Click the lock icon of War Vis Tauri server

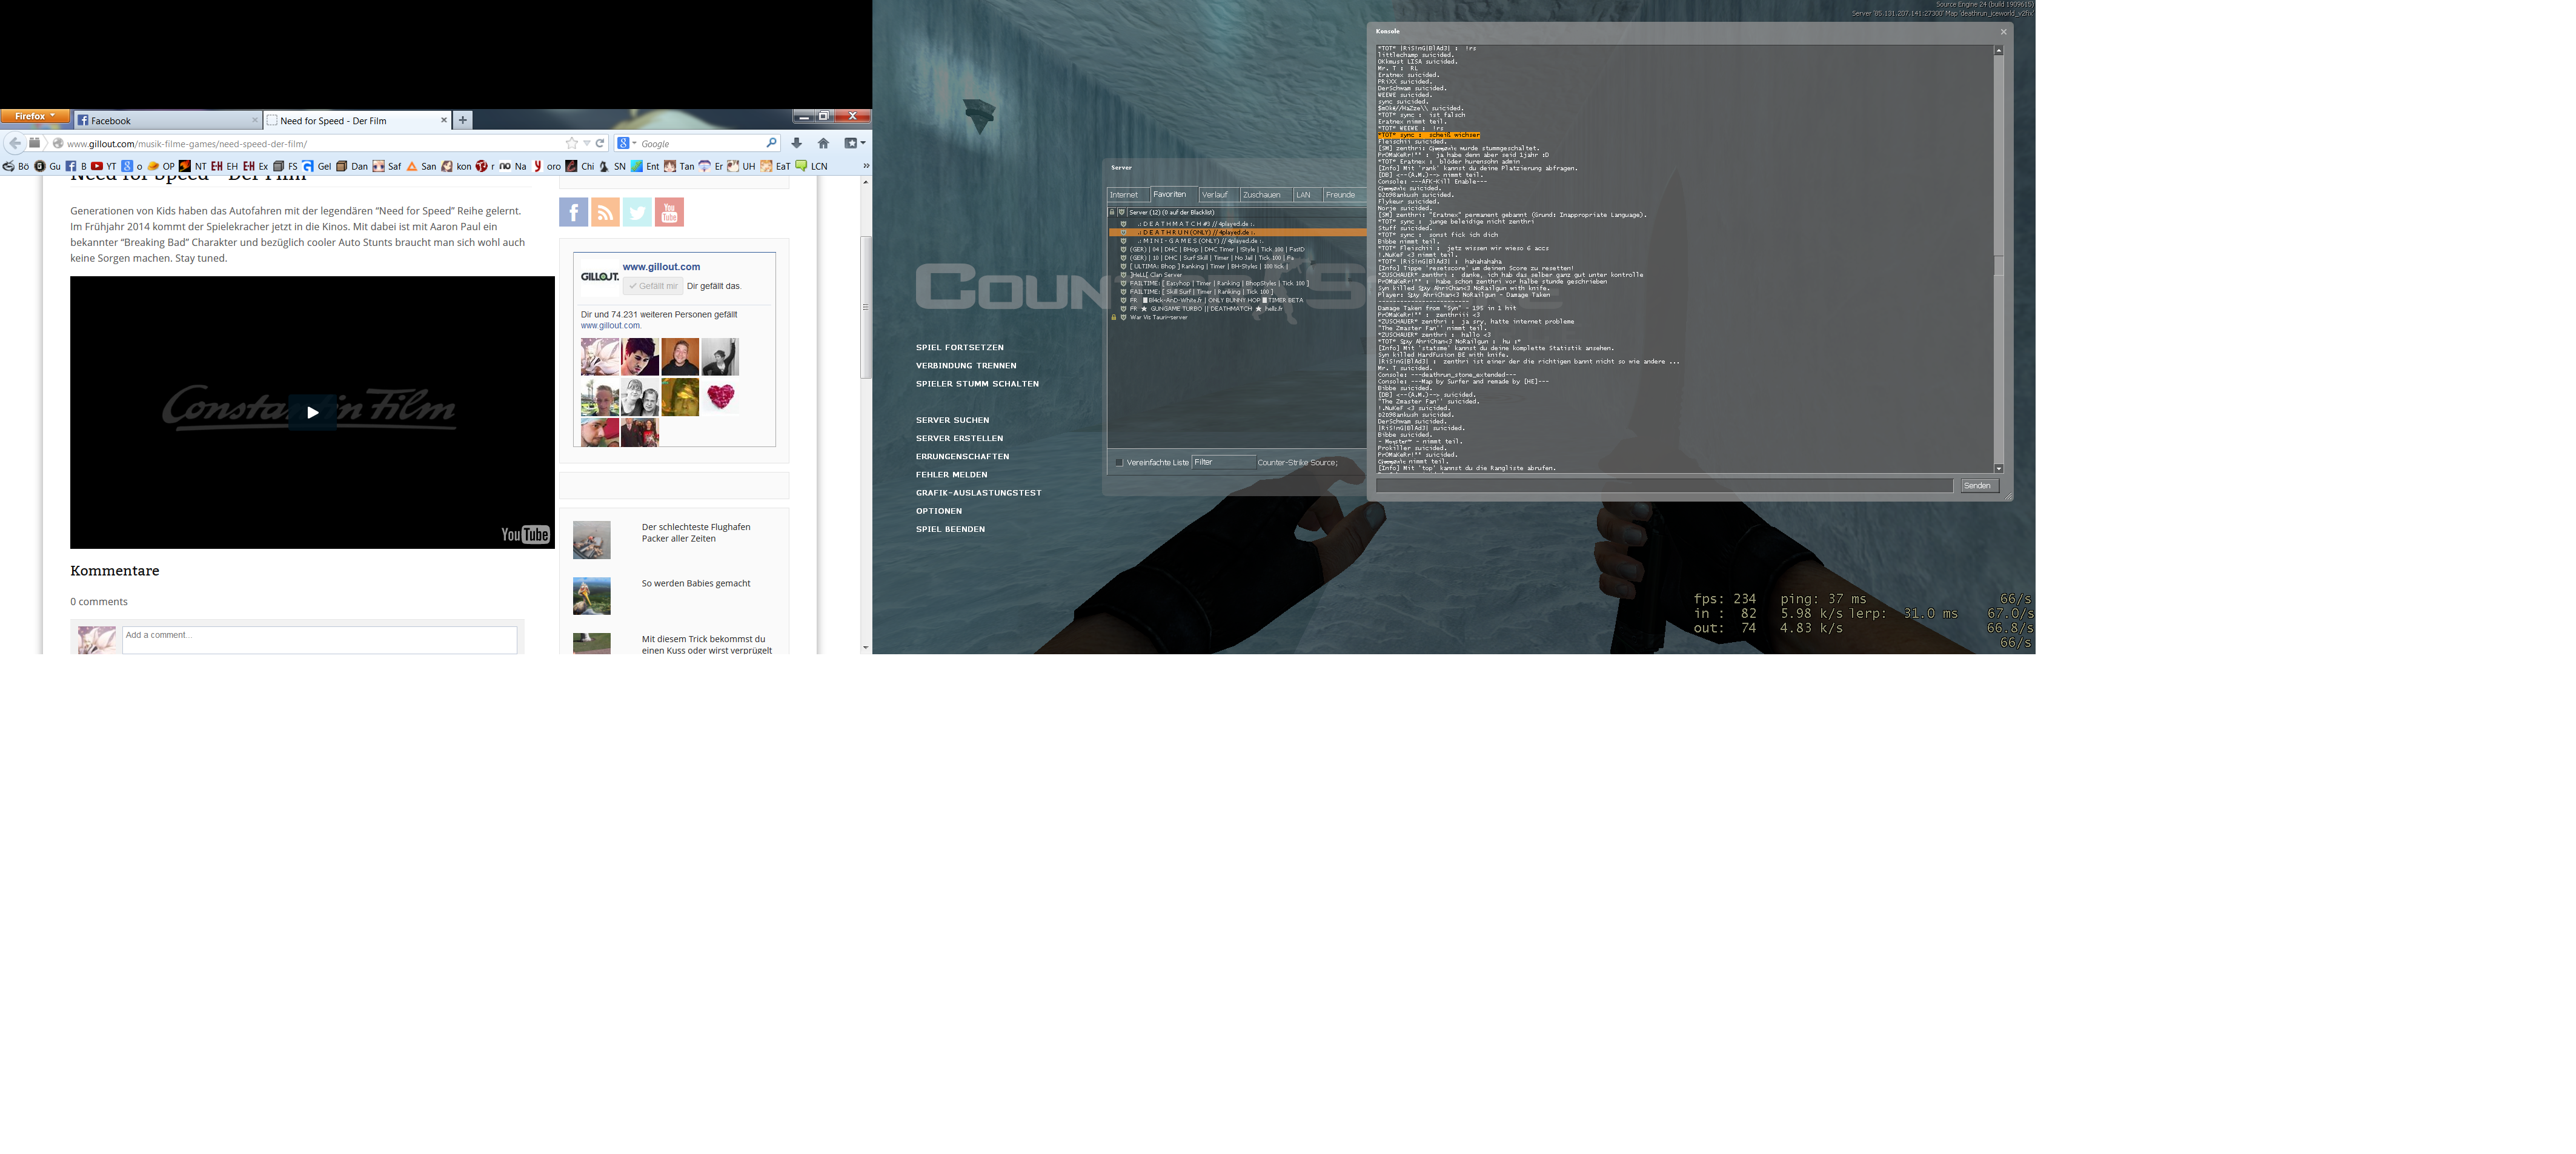[1113, 317]
